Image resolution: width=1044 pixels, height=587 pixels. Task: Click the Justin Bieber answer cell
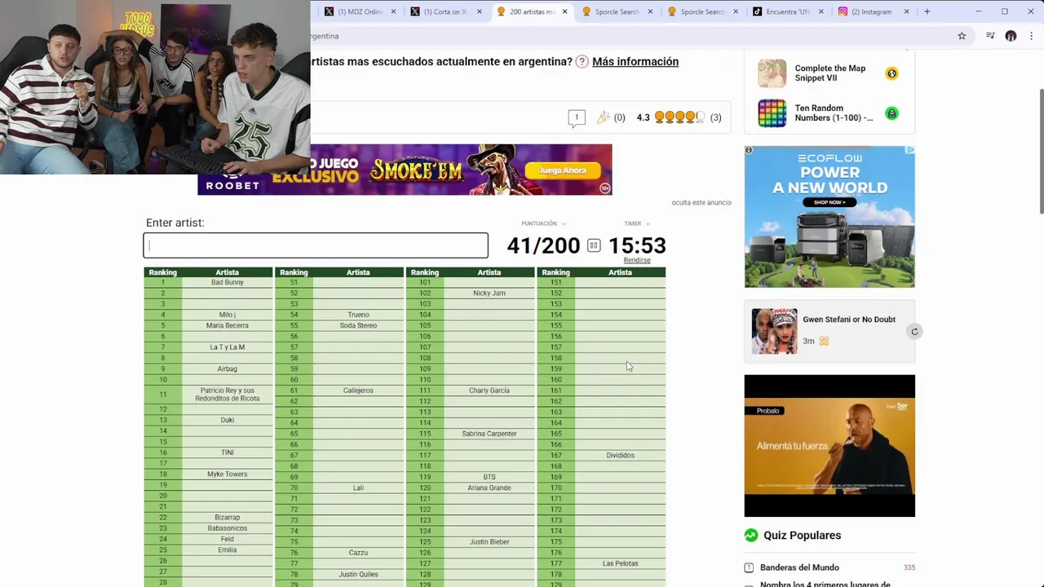tap(489, 542)
